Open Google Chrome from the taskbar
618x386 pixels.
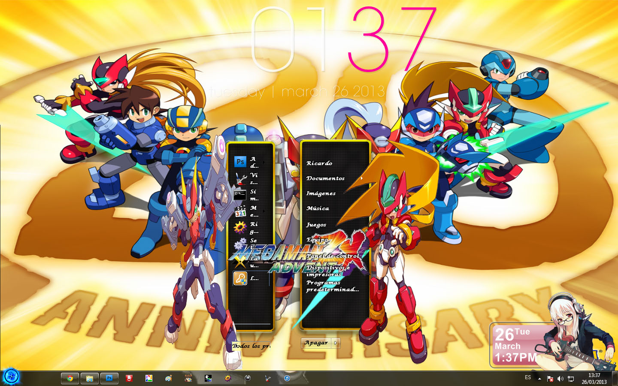coord(70,378)
